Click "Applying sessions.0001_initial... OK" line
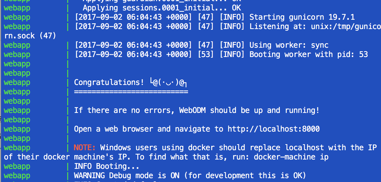Image resolution: width=381 pixels, height=182 pixels. tap(162, 8)
